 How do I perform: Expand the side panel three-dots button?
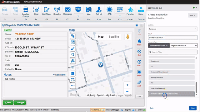(x=139, y=96)
